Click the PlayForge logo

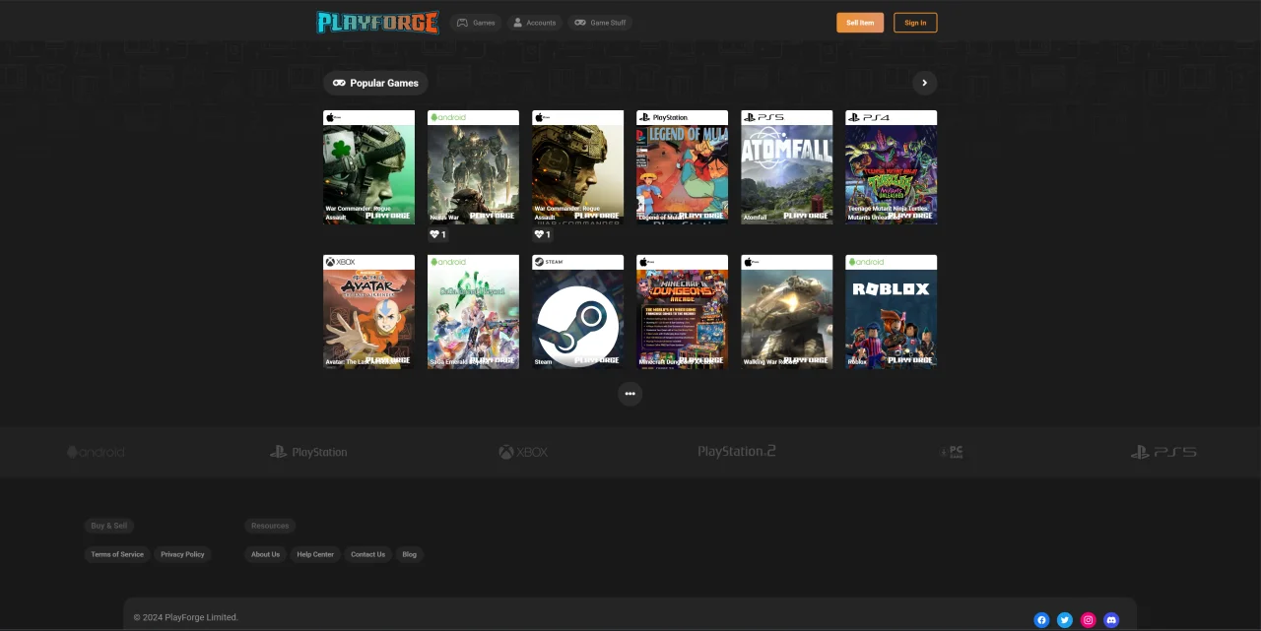378,22
